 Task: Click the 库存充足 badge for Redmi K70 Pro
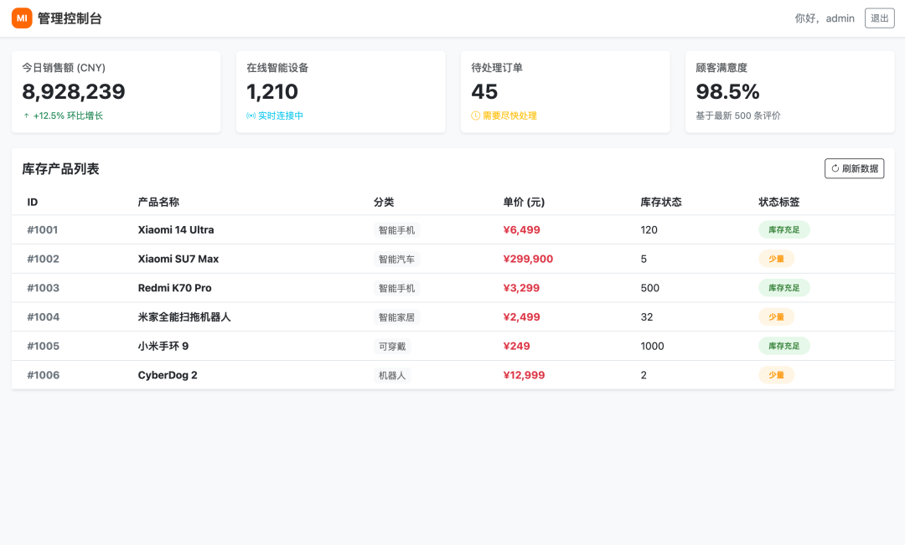point(783,288)
